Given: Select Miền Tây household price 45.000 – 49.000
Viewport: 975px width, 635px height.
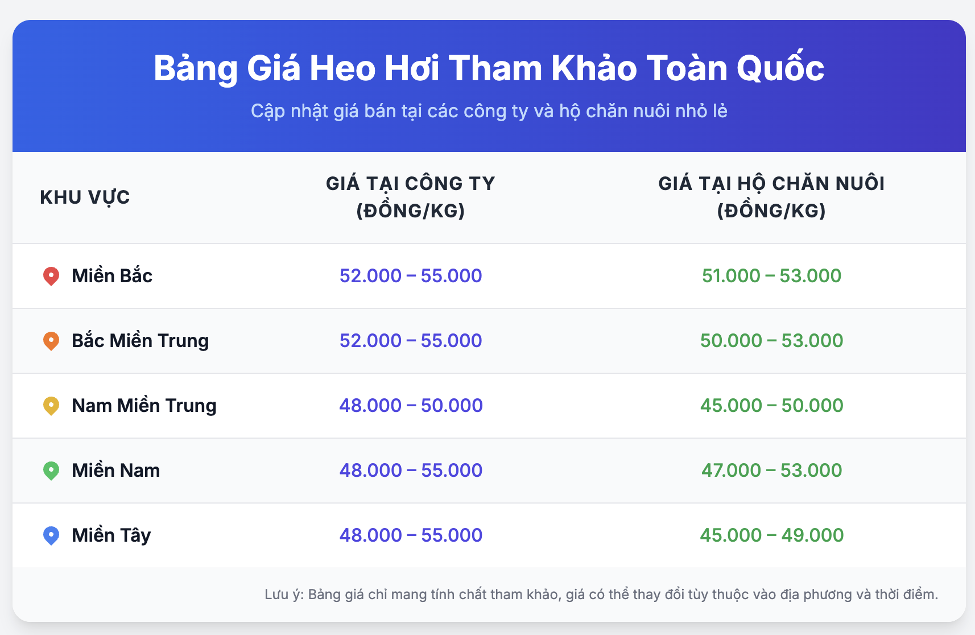Looking at the screenshot, I should coord(771,535).
